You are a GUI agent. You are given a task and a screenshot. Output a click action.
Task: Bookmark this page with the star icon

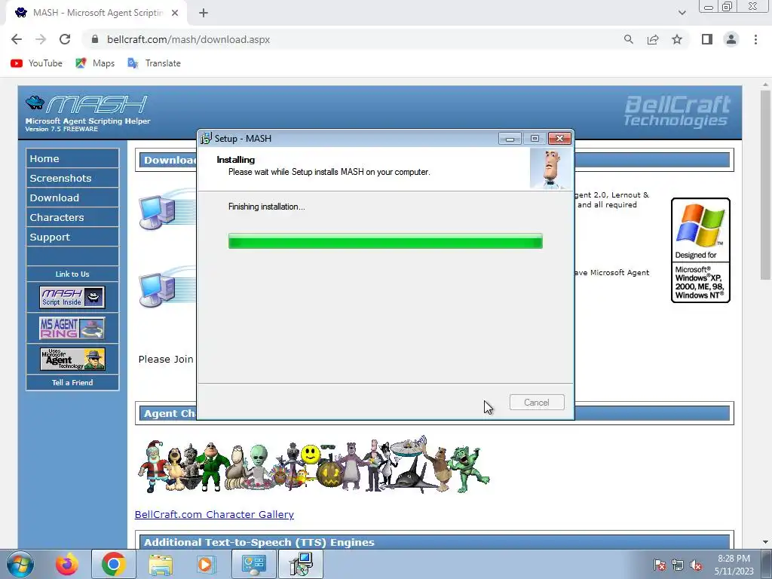[x=677, y=39]
